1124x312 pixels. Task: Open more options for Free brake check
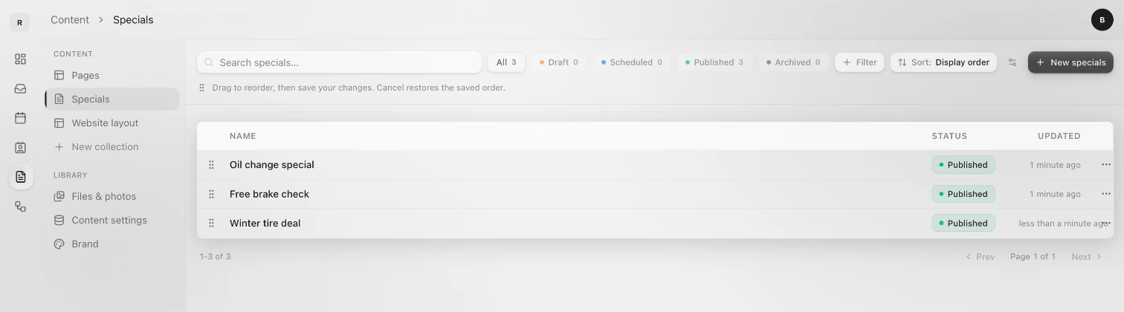pyautogui.click(x=1105, y=194)
